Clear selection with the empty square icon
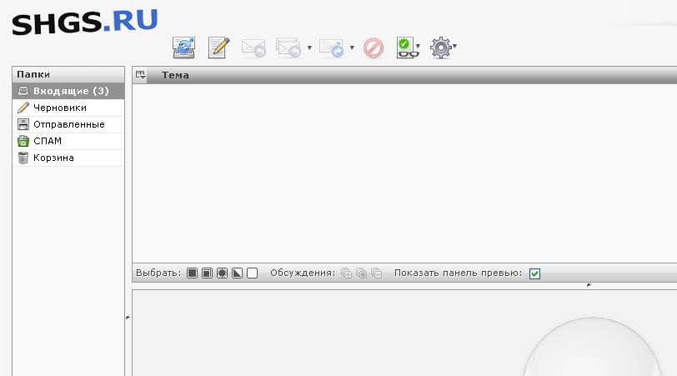Image resolution: width=677 pixels, height=376 pixels. [252, 273]
